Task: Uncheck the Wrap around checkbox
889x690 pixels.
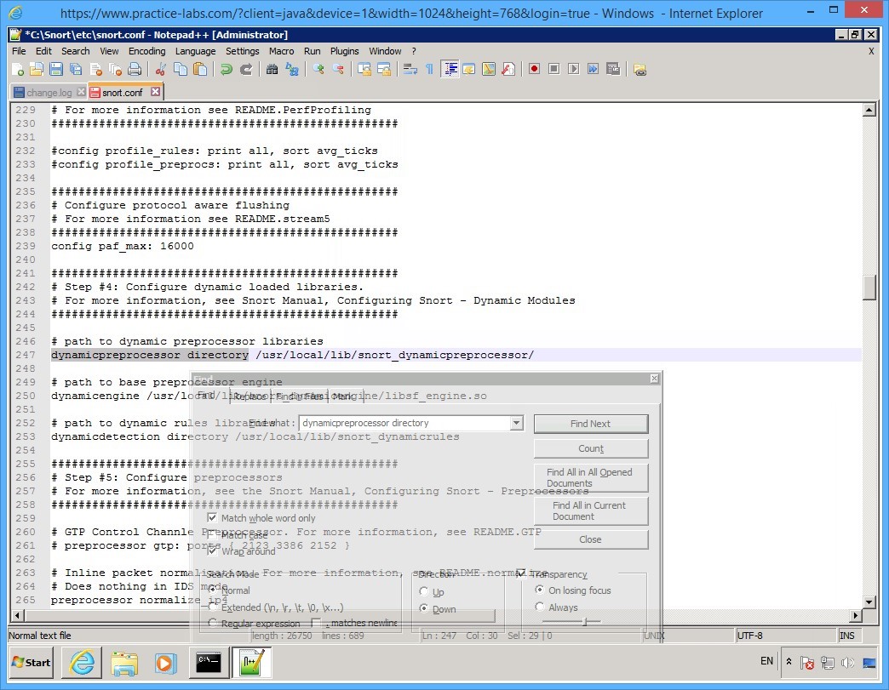Action: tap(213, 550)
